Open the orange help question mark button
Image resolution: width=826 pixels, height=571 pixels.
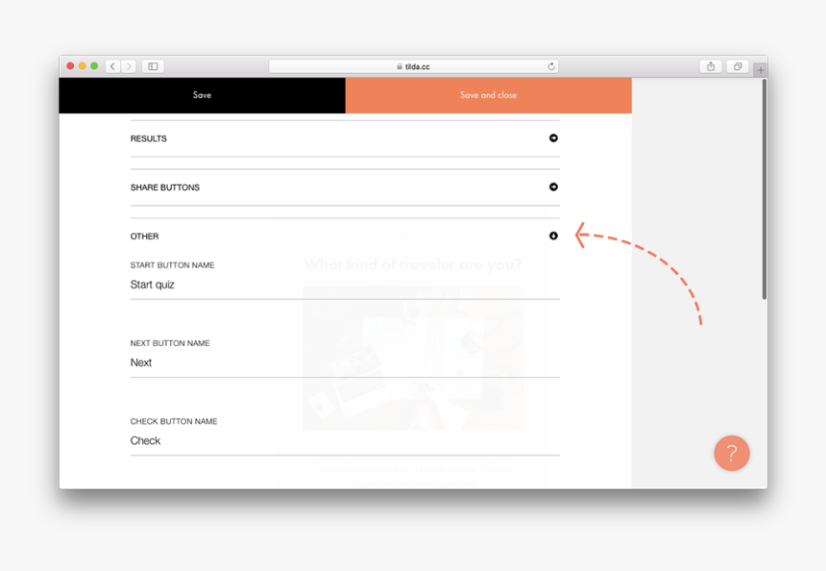732,453
